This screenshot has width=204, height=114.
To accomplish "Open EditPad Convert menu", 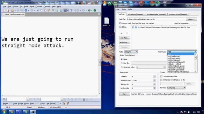I will pyautogui.click(x=39, y=6).
